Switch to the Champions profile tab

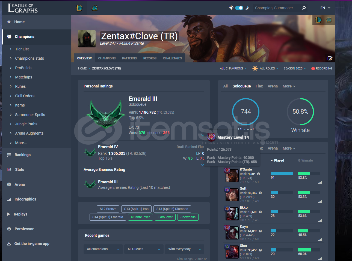coord(107,58)
